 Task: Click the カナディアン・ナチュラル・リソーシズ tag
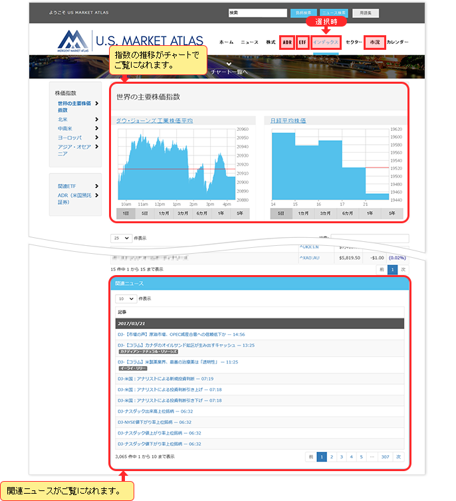[148, 351]
